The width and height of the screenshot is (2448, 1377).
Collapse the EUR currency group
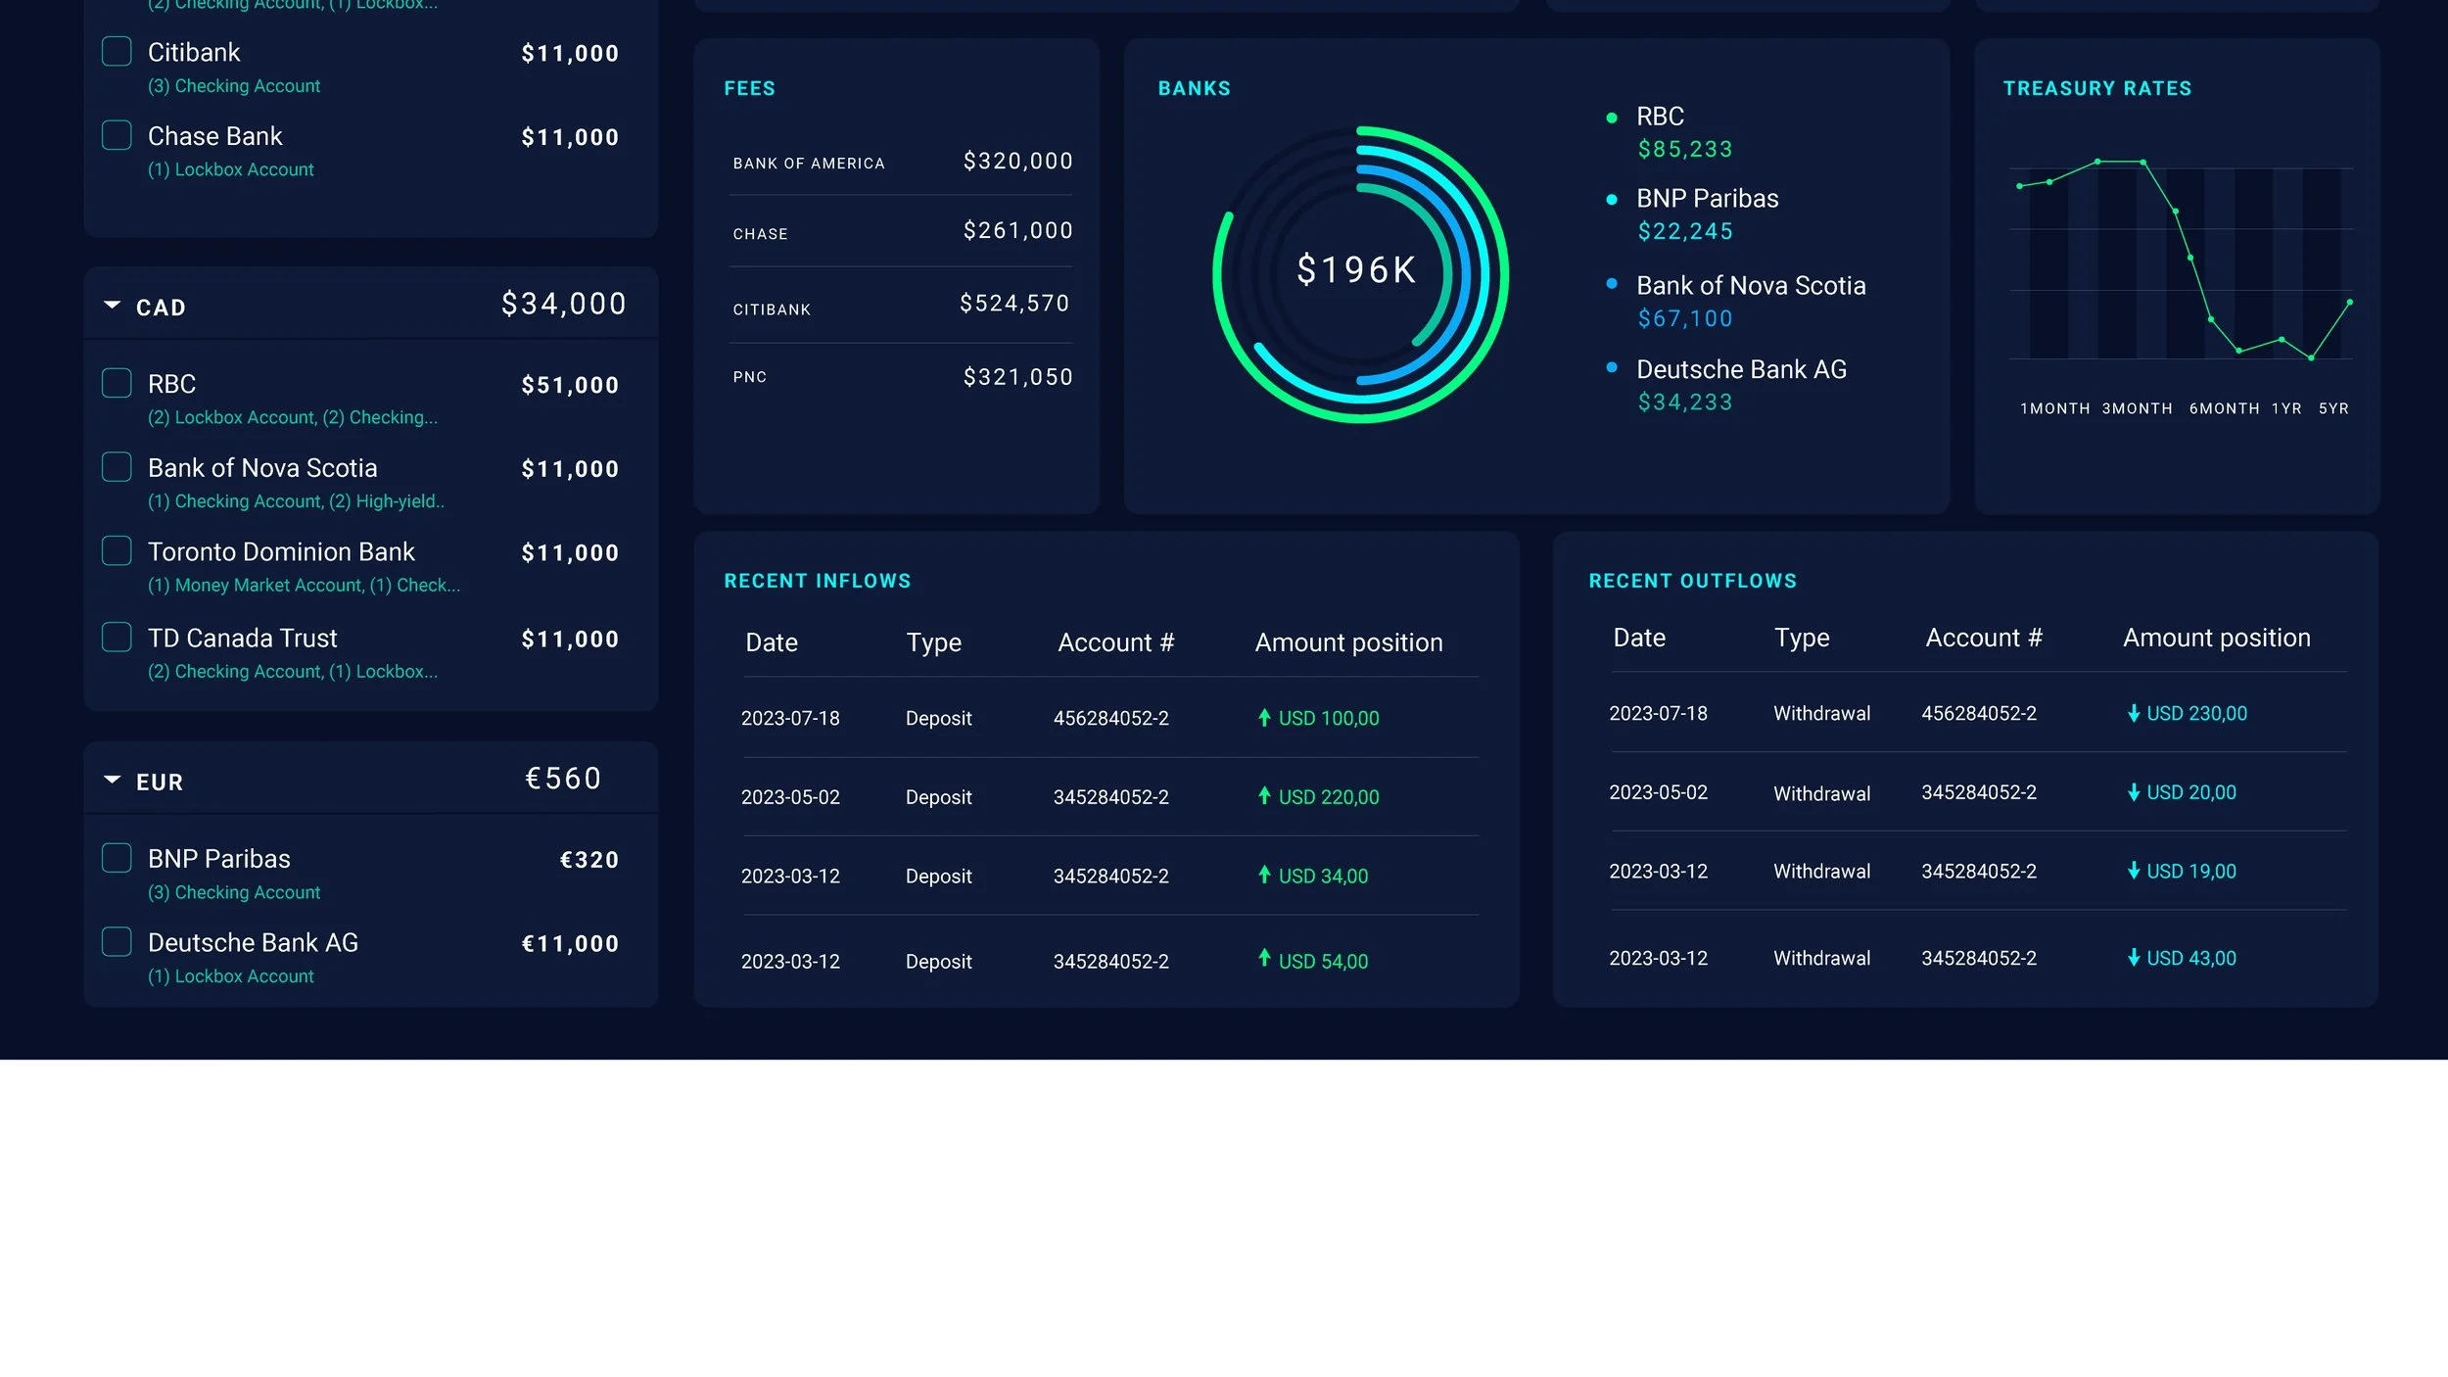point(112,780)
